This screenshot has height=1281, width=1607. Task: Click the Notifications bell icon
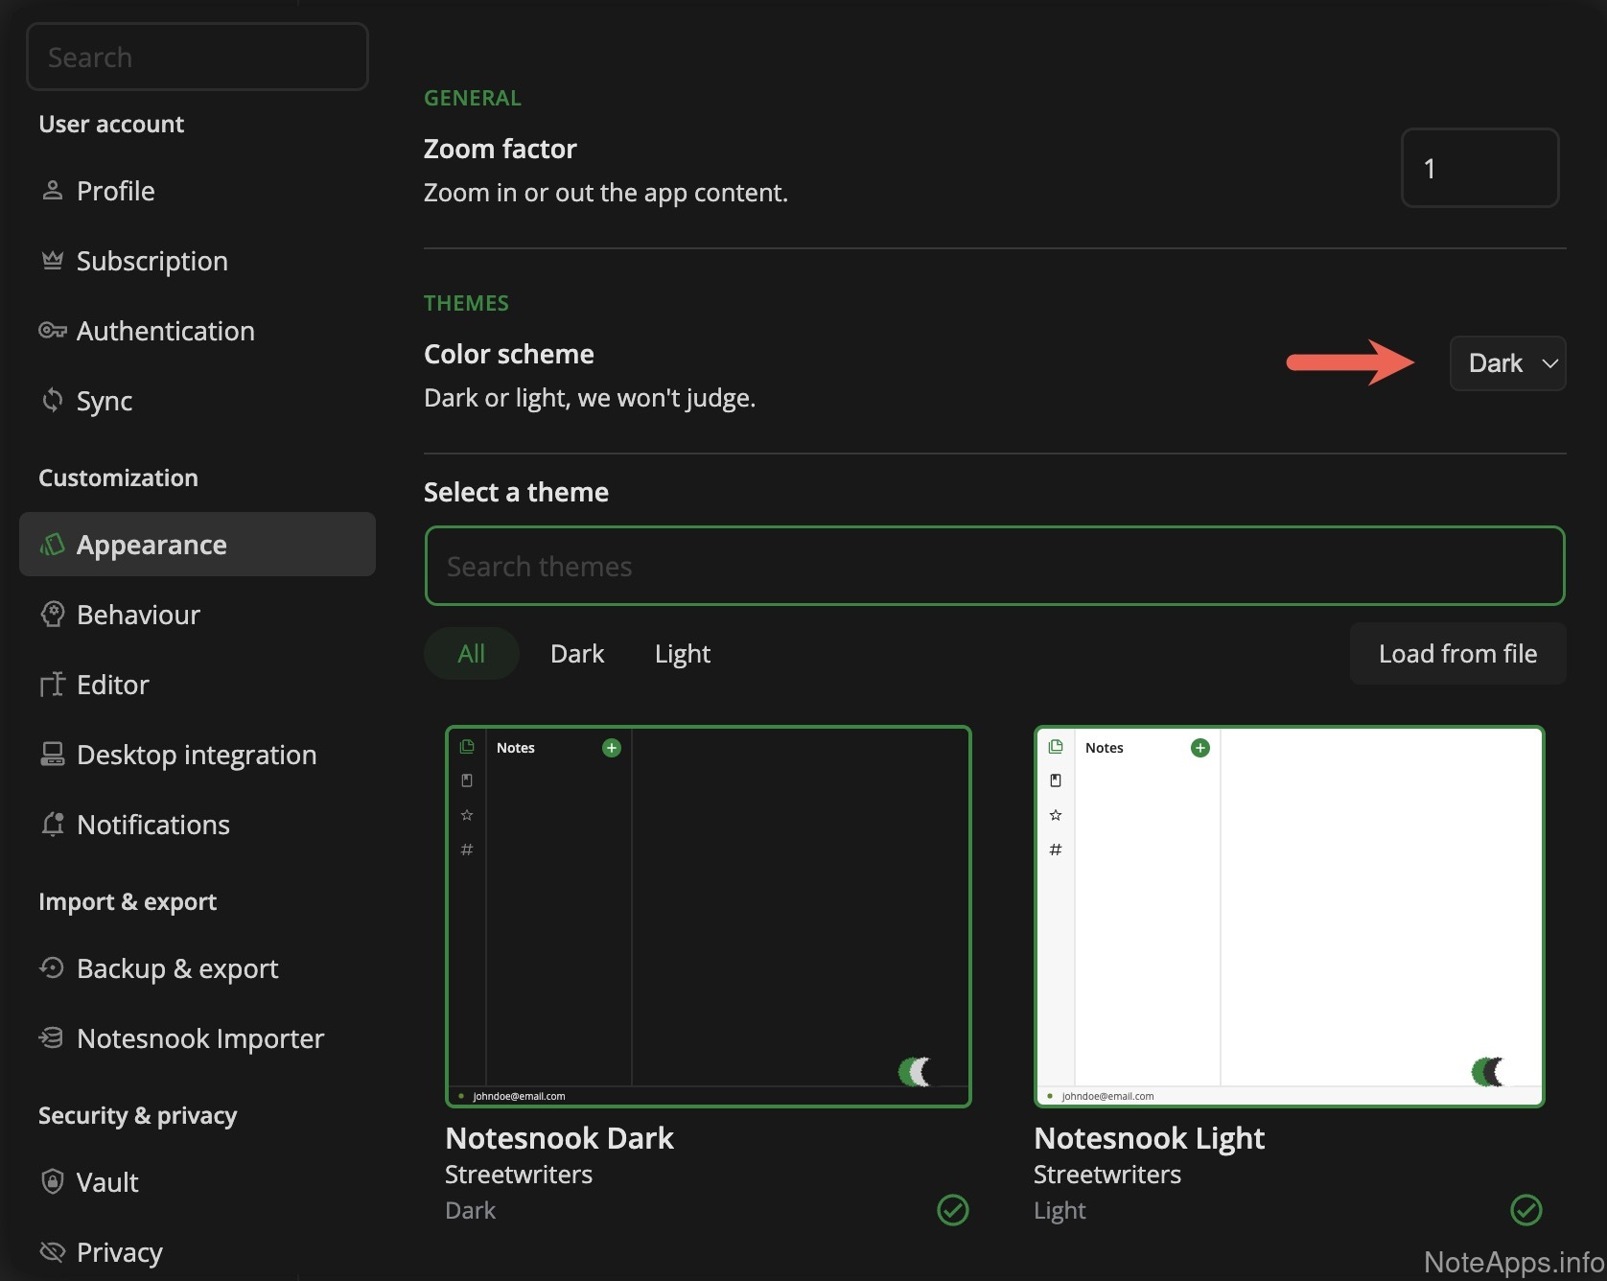click(x=53, y=824)
